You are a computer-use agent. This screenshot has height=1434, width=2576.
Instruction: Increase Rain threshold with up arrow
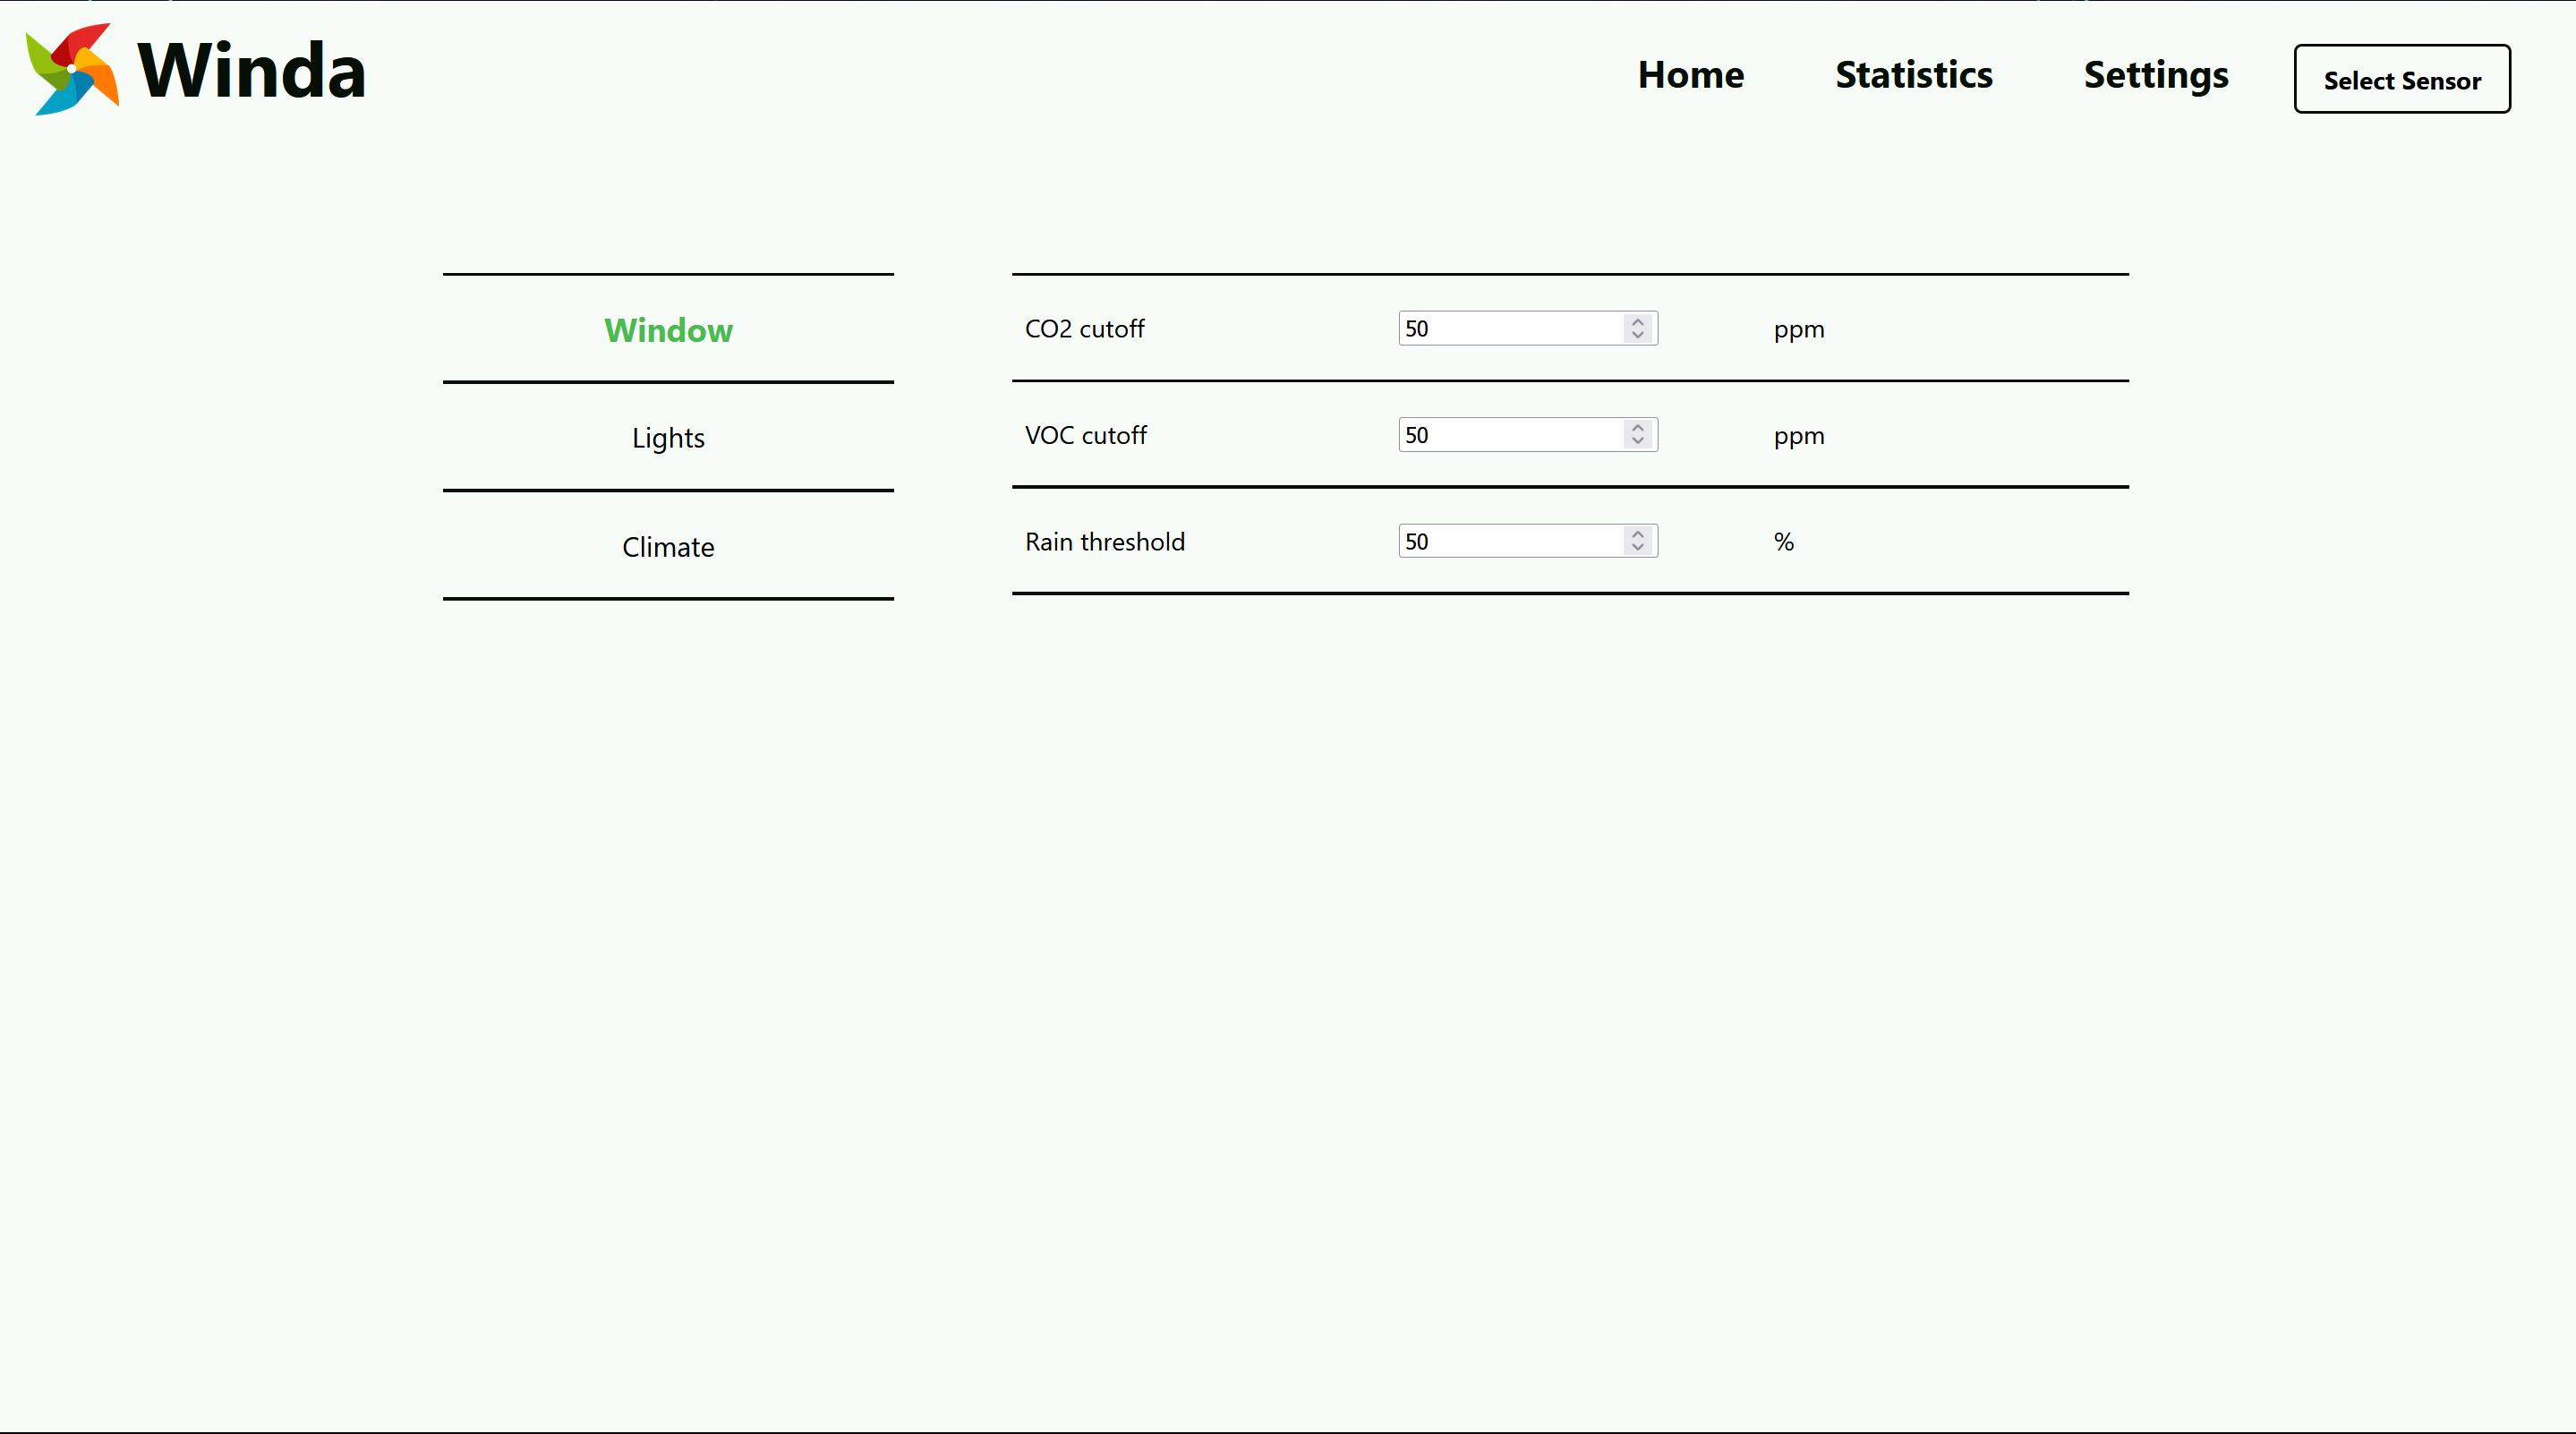pyautogui.click(x=1637, y=534)
